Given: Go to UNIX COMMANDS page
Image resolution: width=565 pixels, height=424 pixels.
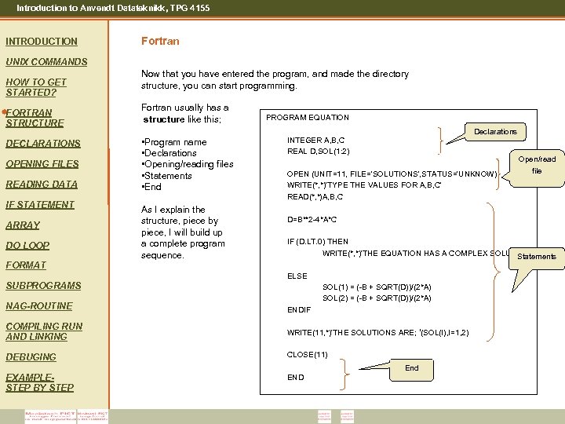Looking at the screenshot, I should click(x=46, y=62).
